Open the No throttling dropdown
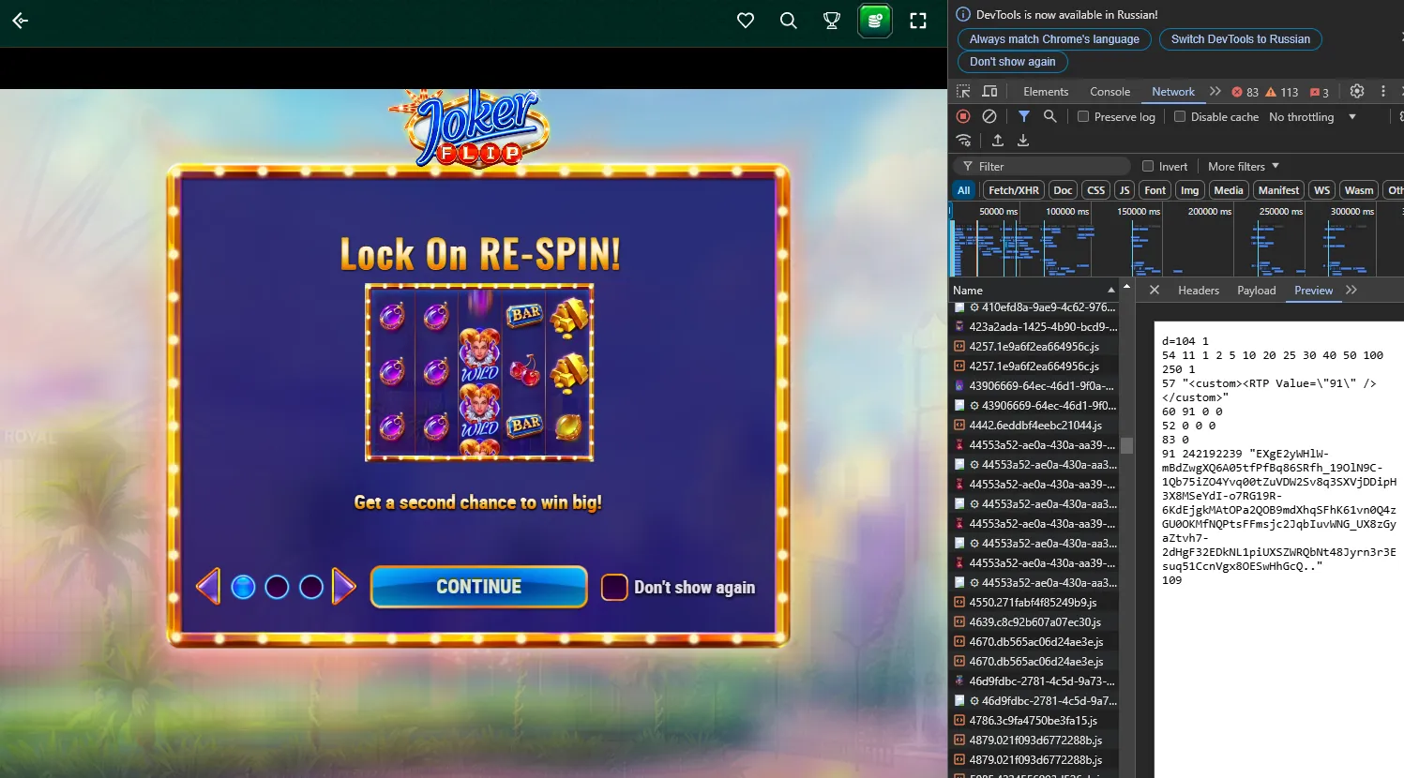The image size is (1404, 778). pyautogui.click(x=1312, y=116)
